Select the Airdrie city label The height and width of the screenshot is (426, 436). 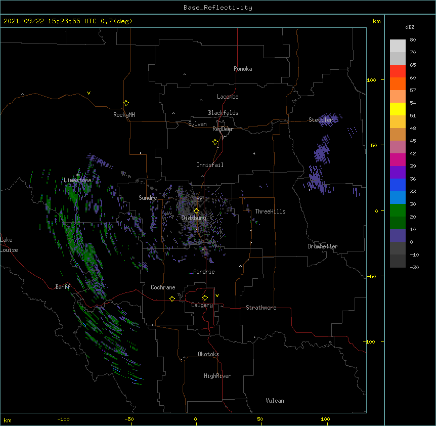click(204, 271)
